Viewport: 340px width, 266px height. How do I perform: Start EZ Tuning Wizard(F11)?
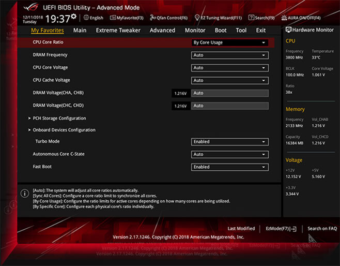click(x=221, y=18)
